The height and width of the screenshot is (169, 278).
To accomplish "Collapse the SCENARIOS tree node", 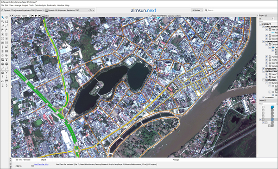I will click(x=264, y=80).
